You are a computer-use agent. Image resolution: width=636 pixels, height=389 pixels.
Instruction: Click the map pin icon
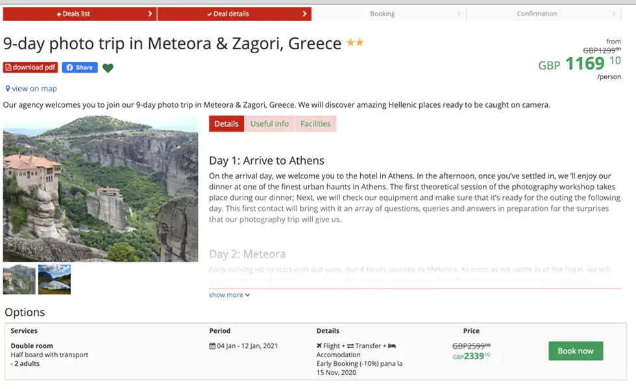coord(8,89)
